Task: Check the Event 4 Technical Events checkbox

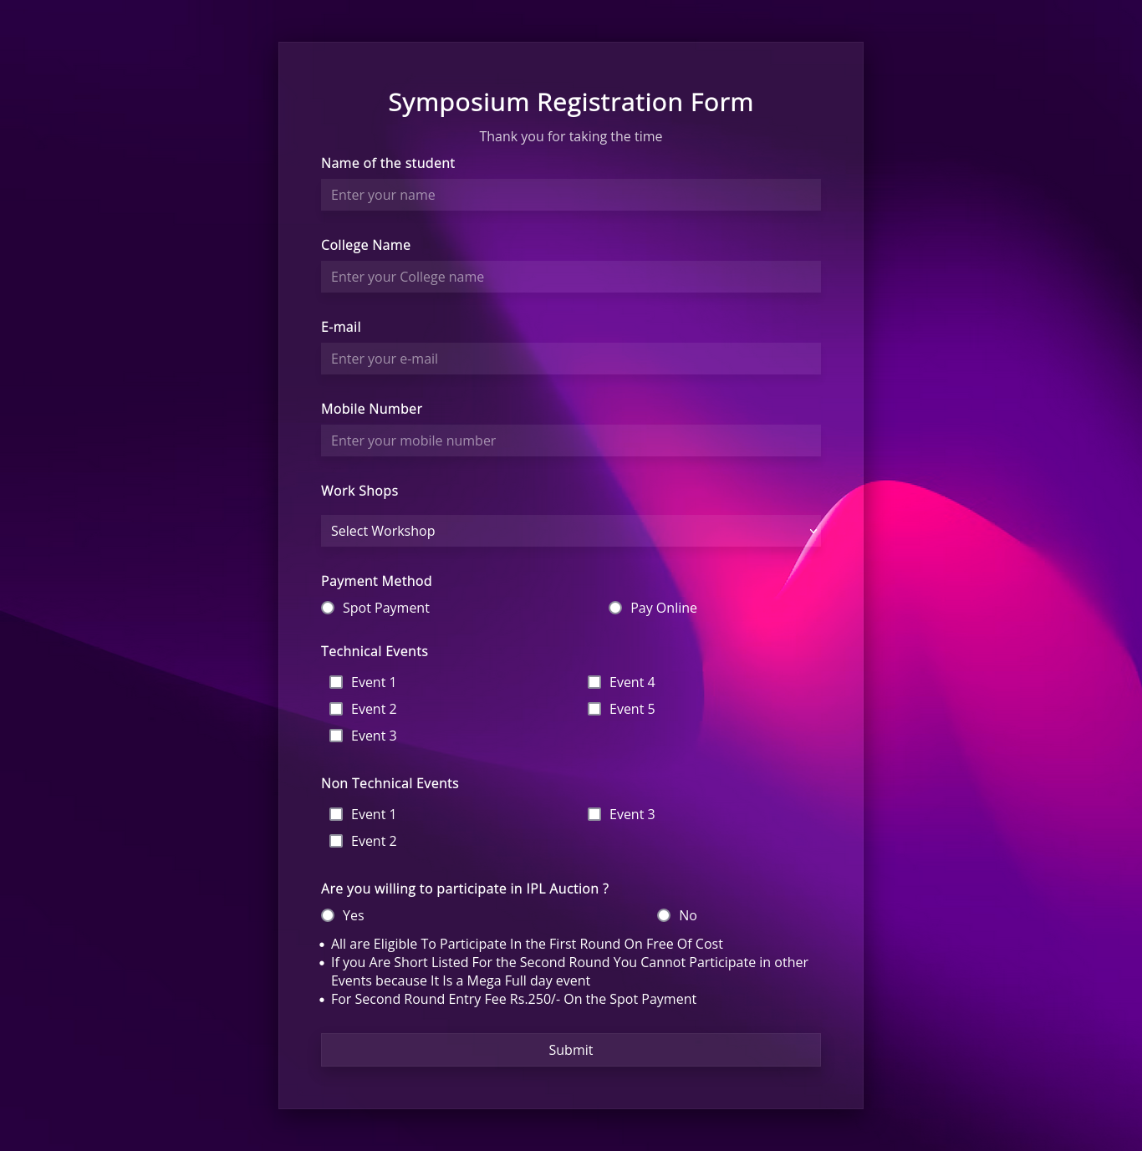Action: [x=594, y=682]
